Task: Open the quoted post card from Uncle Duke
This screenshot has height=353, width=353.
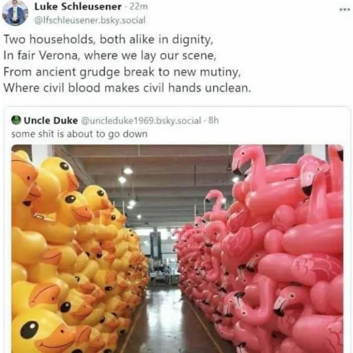Action: pyautogui.click(x=177, y=230)
